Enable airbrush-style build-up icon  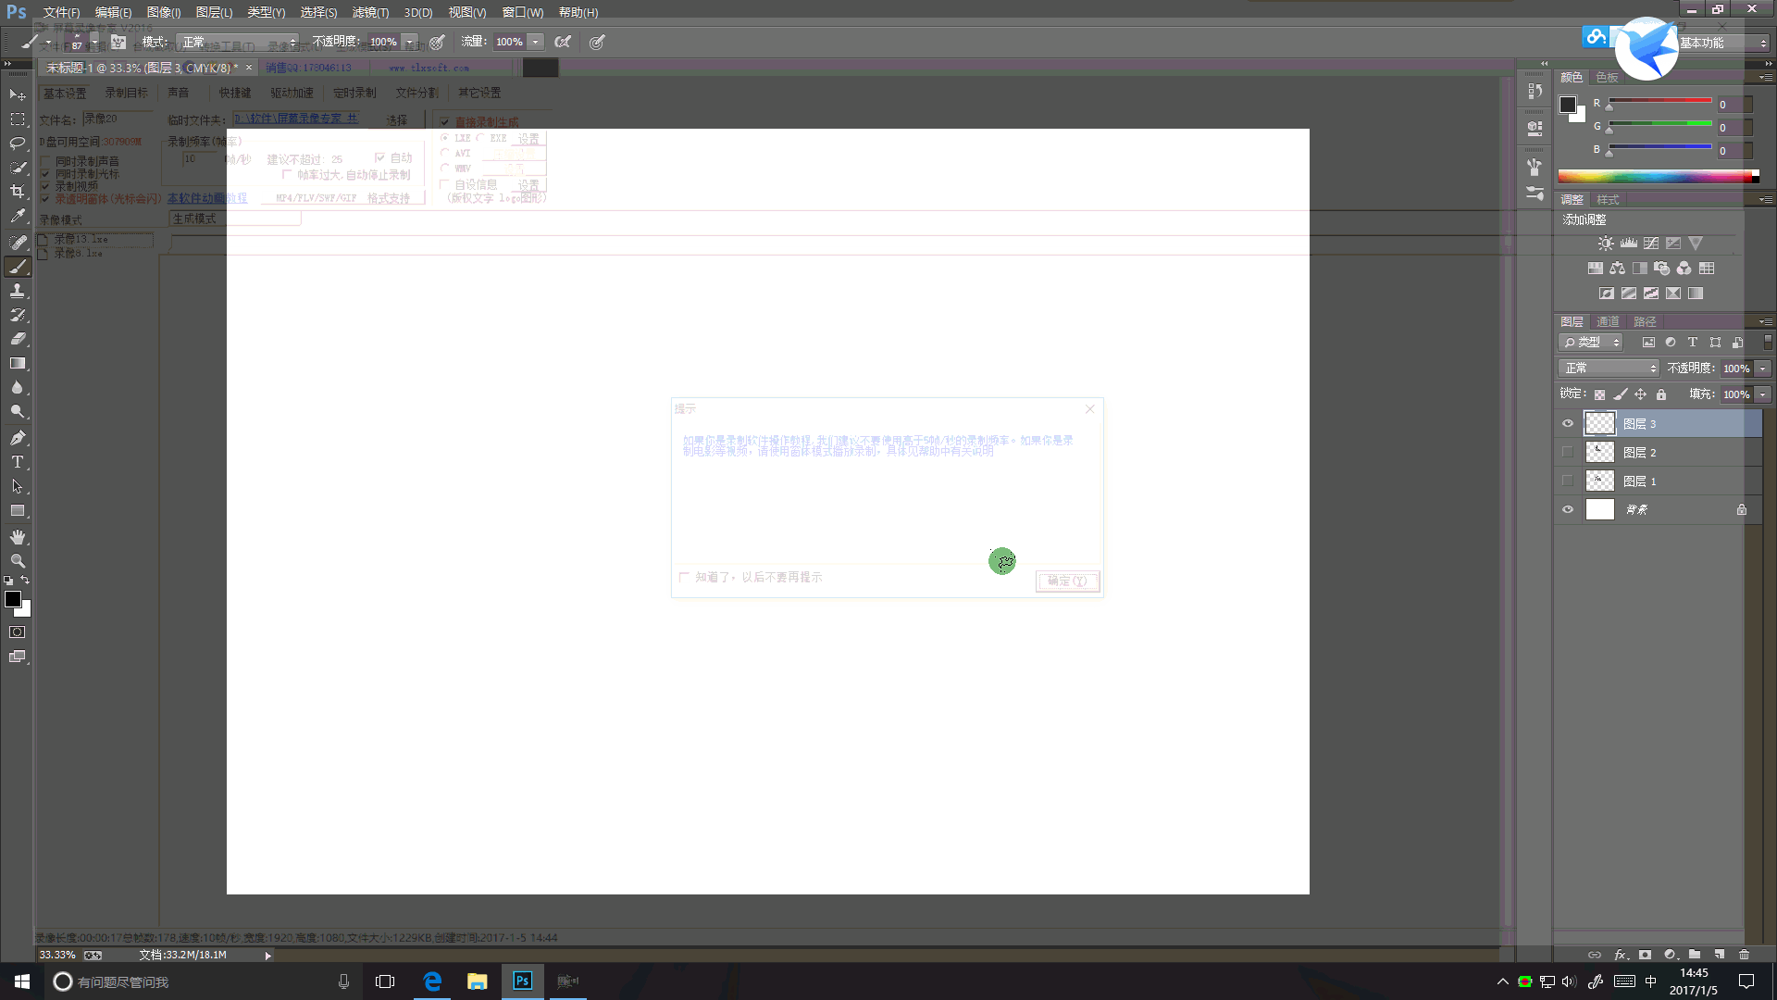(x=563, y=42)
